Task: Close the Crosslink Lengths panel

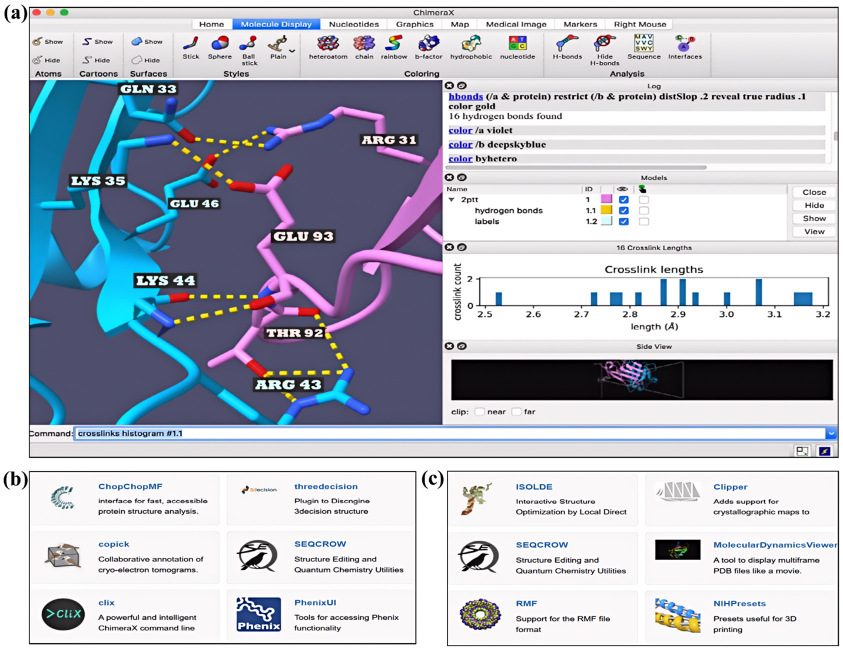Action: pyautogui.click(x=449, y=247)
